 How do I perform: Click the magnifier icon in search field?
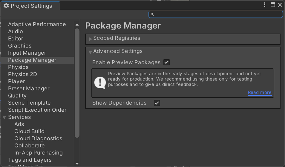(152, 14)
